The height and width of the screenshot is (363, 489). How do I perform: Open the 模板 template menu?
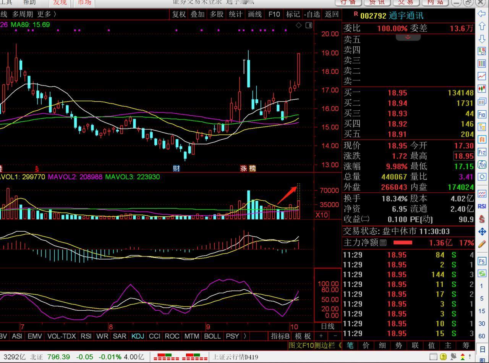(x=303, y=336)
